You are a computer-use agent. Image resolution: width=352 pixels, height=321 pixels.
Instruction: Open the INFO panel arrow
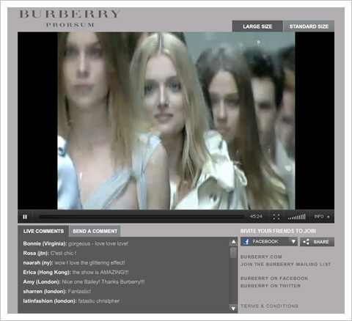click(x=329, y=217)
